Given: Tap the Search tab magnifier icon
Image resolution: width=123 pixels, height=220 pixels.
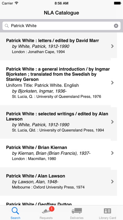Looking at the screenshot, I should pyautogui.click(x=15, y=211).
